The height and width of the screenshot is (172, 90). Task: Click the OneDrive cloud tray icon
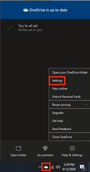[46, 167]
